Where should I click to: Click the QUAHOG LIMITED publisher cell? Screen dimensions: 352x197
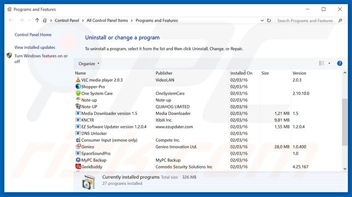(172, 107)
